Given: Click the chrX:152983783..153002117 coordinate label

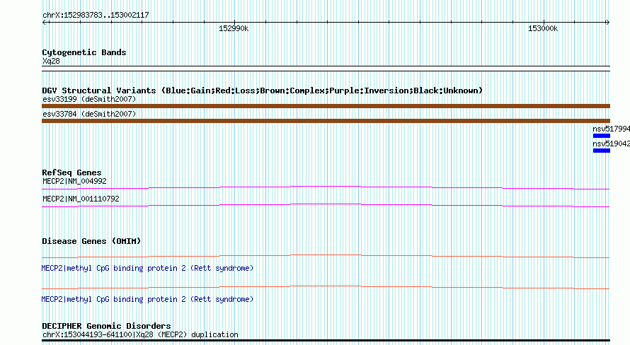Looking at the screenshot, I should click(x=96, y=16).
